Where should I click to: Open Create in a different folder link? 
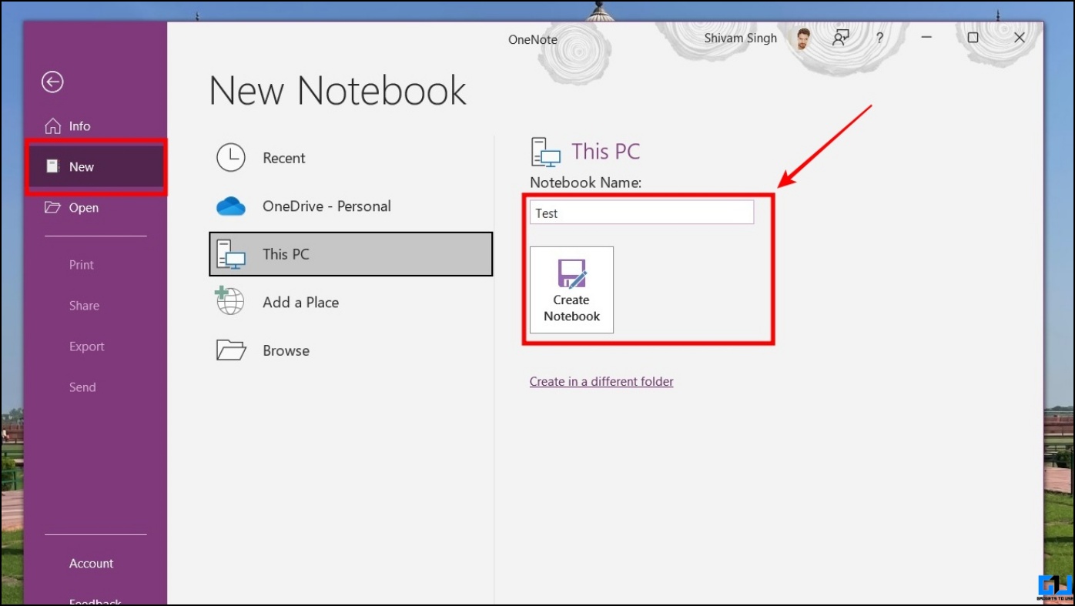click(601, 382)
